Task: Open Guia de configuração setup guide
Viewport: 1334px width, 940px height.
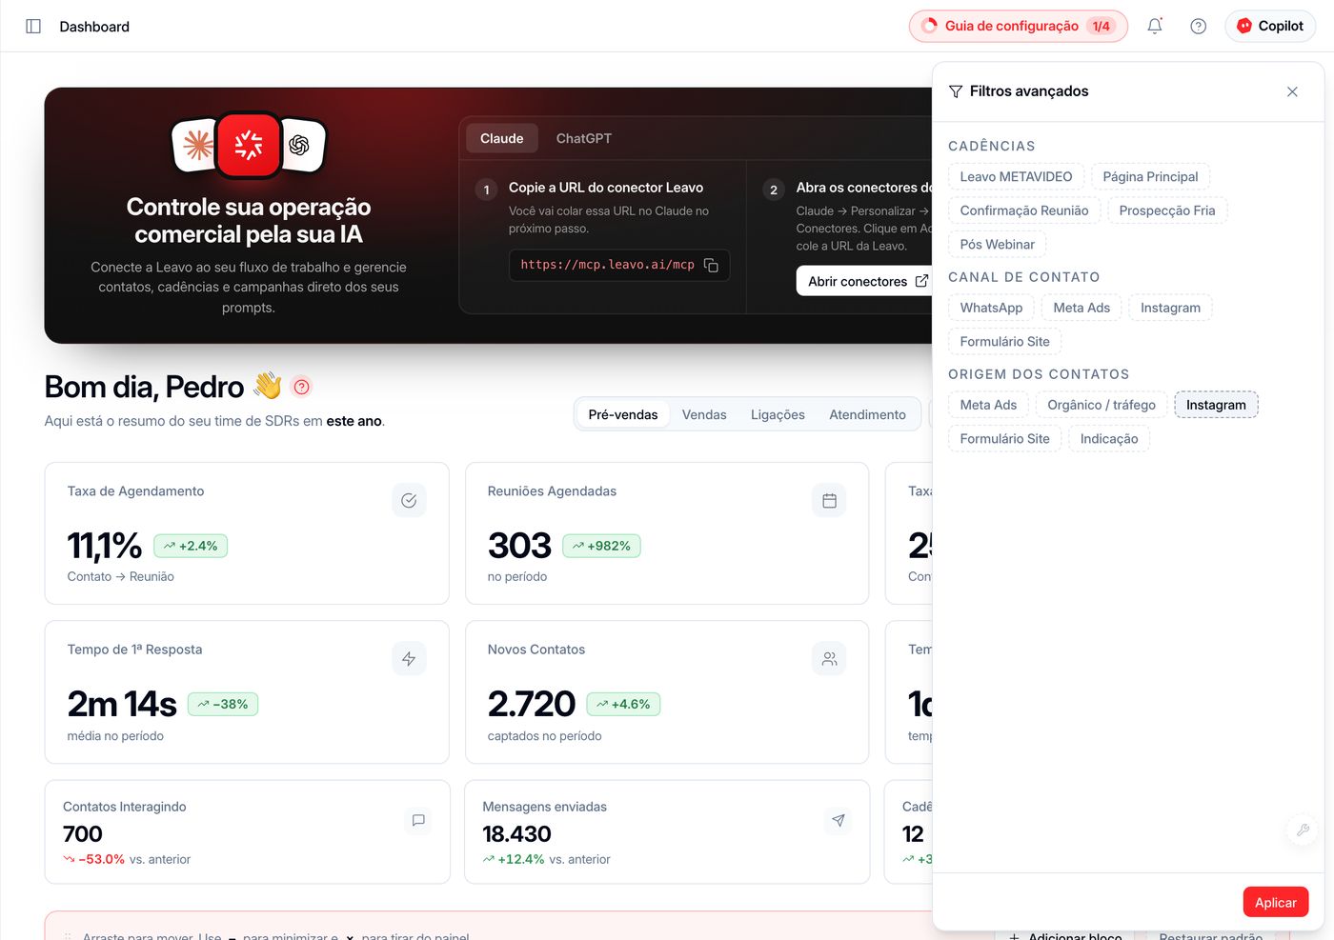Action: tap(1018, 27)
